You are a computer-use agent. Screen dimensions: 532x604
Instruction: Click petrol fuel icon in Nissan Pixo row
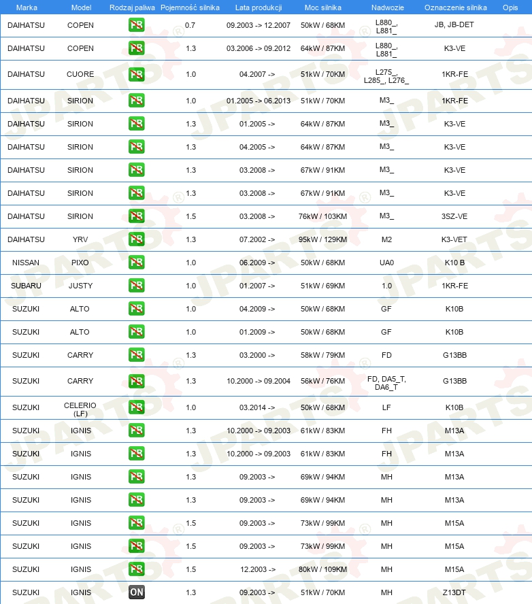point(136,263)
